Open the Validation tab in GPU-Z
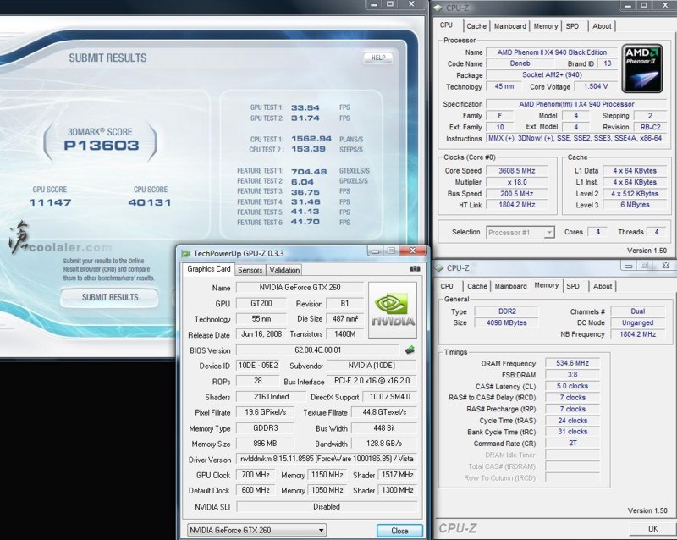Viewport: 677px width, 540px height. tap(284, 270)
